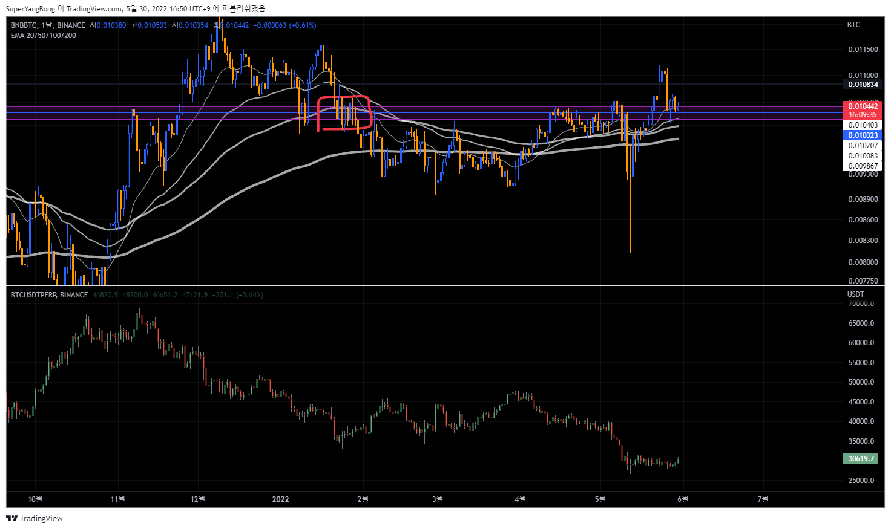Image resolution: width=891 pixels, height=529 pixels.
Task: Click the 고0.010503 high price value
Action: point(149,25)
